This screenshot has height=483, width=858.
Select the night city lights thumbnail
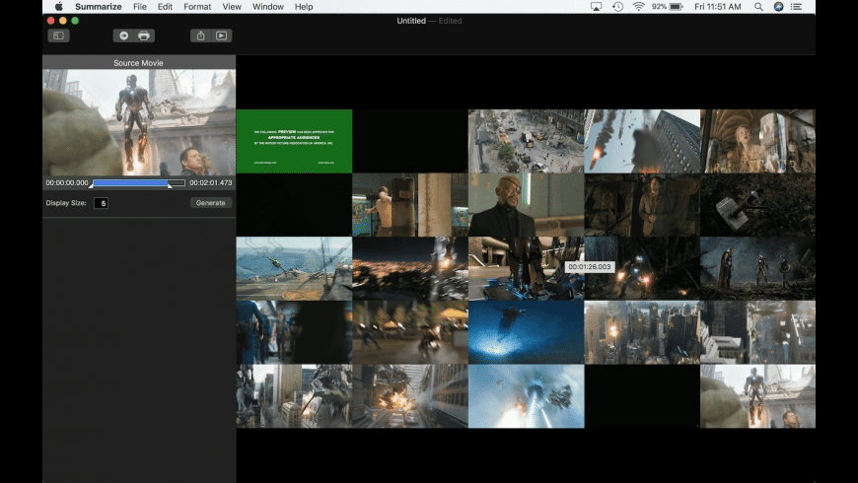(410, 268)
